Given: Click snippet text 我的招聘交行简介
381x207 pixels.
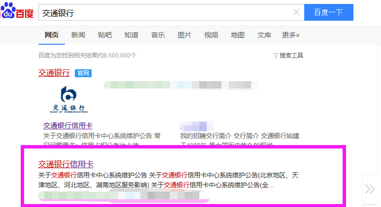Looking at the screenshot, I should tap(206, 136).
